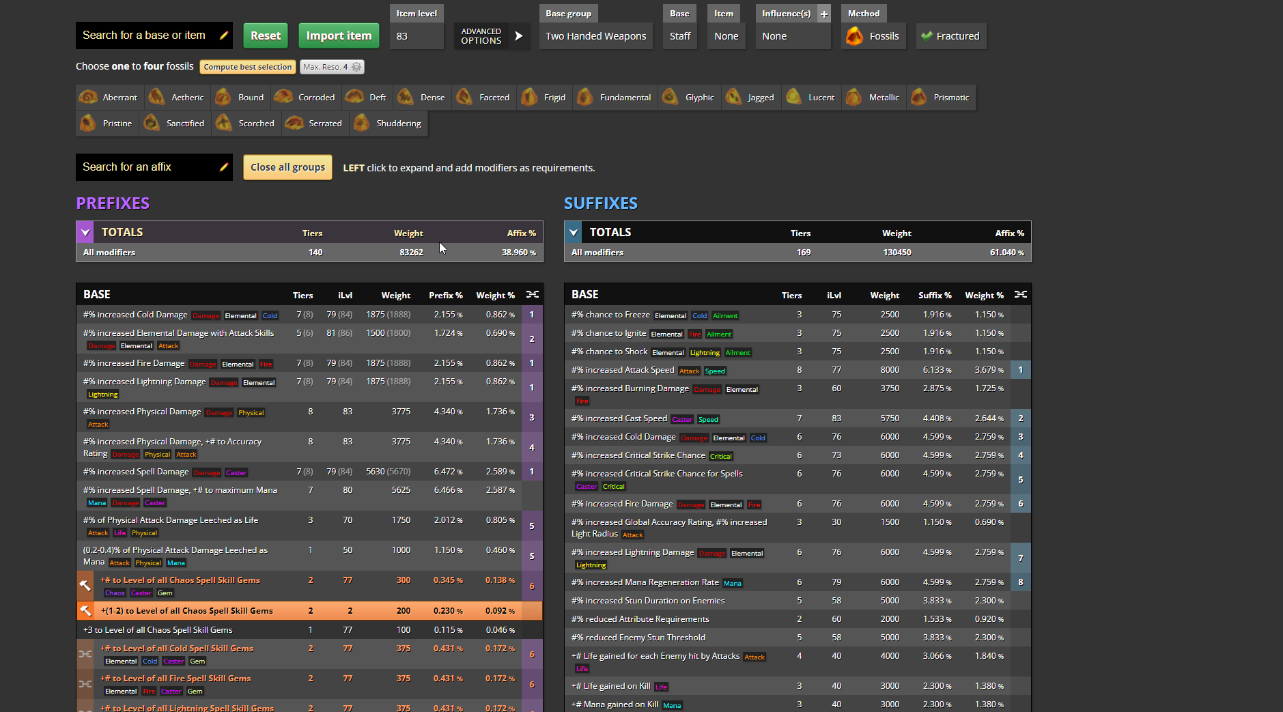Select the Corroded fossil
The height and width of the screenshot is (712, 1283).
[305, 98]
